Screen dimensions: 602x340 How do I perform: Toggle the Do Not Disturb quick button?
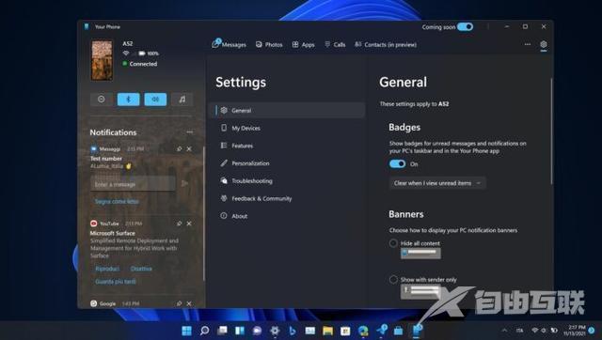click(x=102, y=100)
